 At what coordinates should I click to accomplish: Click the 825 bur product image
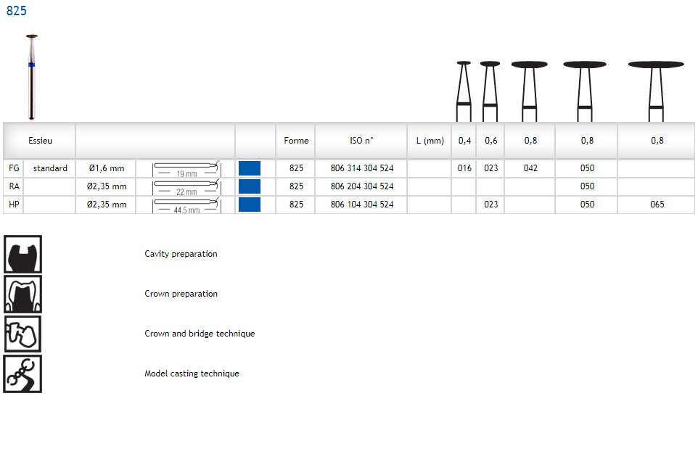click(x=32, y=76)
